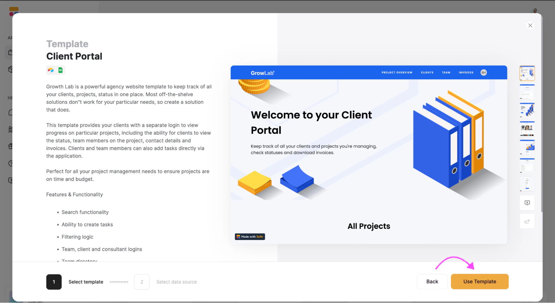Click the Made with Softr badge
The image size is (555, 303).
[x=250, y=236]
